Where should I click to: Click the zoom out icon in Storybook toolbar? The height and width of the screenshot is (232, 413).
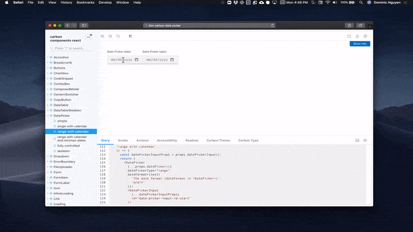coord(110,36)
